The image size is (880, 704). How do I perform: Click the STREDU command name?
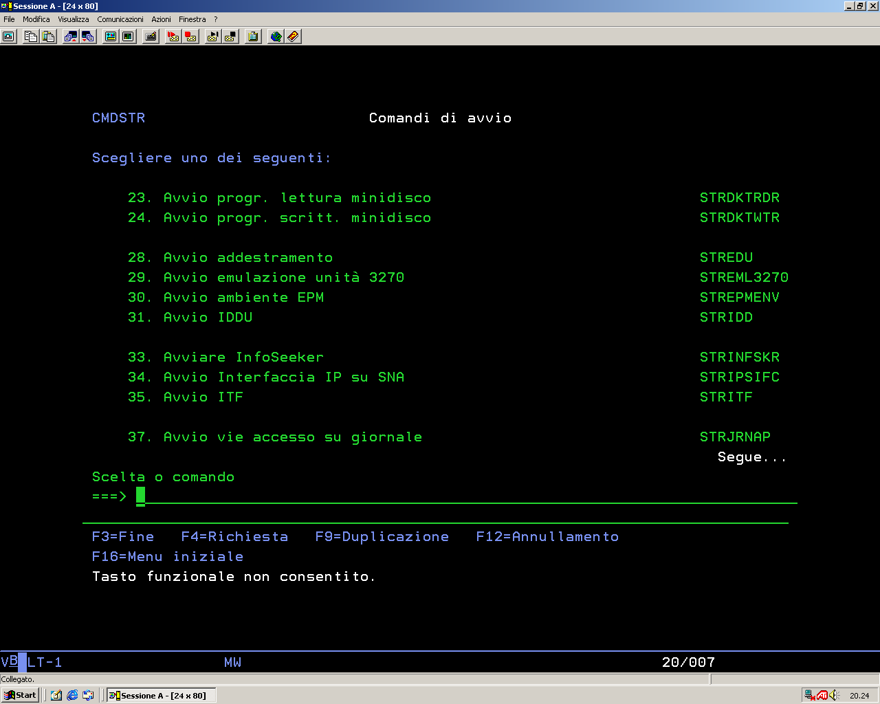[727, 258]
